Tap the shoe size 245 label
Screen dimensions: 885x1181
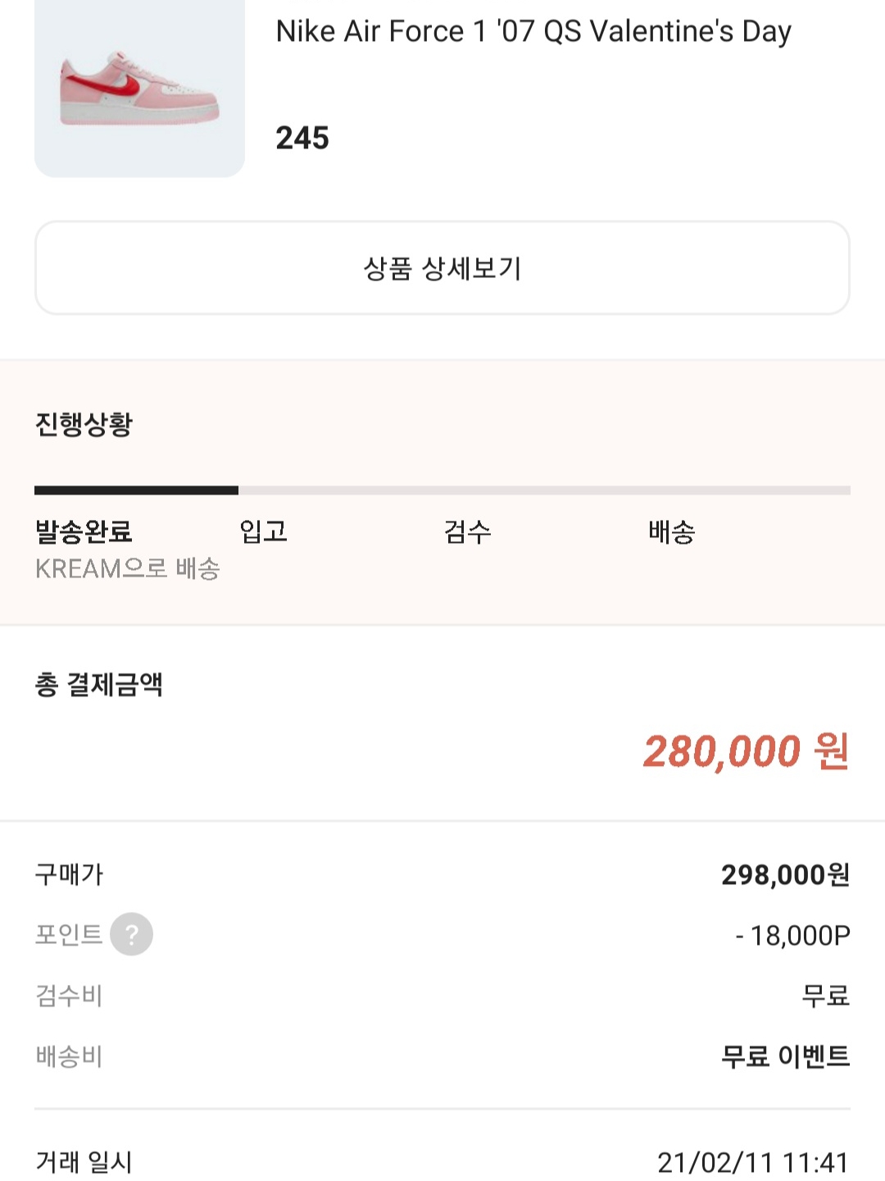point(302,138)
